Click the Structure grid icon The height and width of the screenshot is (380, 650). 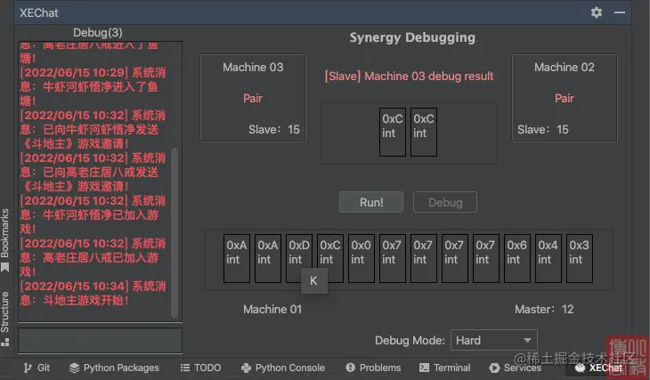click(x=5, y=343)
